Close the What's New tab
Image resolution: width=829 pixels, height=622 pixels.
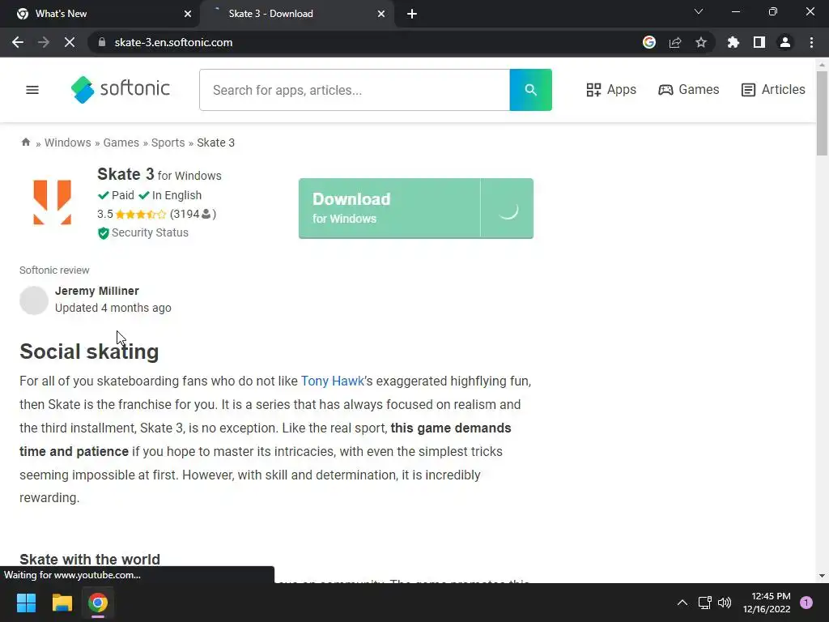point(188,14)
